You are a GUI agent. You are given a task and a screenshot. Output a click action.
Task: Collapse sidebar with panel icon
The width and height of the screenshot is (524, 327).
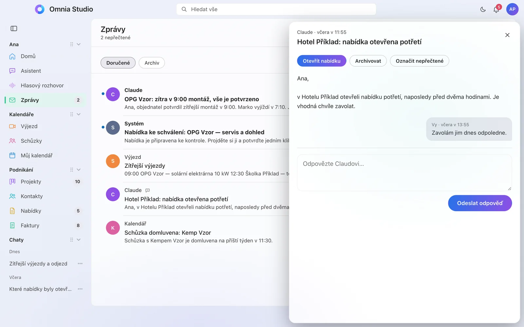tap(14, 28)
